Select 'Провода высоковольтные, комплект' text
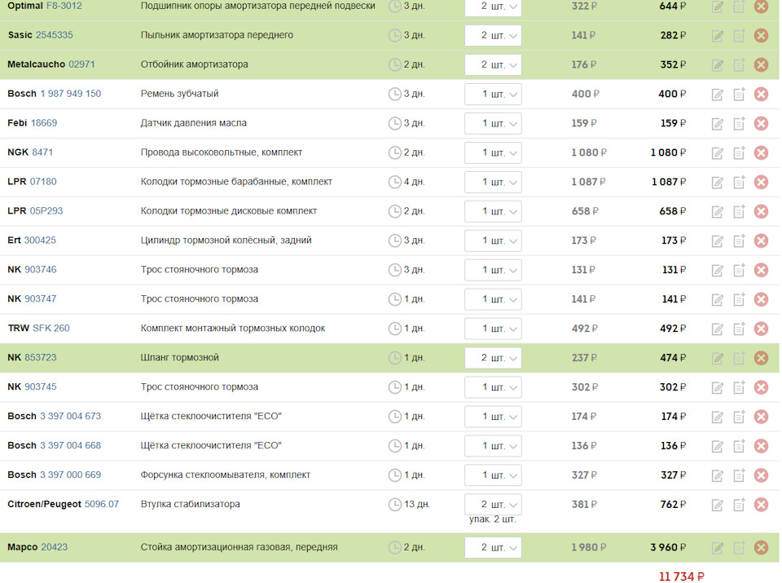Screen dimensions: 782x583 coord(222,152)
